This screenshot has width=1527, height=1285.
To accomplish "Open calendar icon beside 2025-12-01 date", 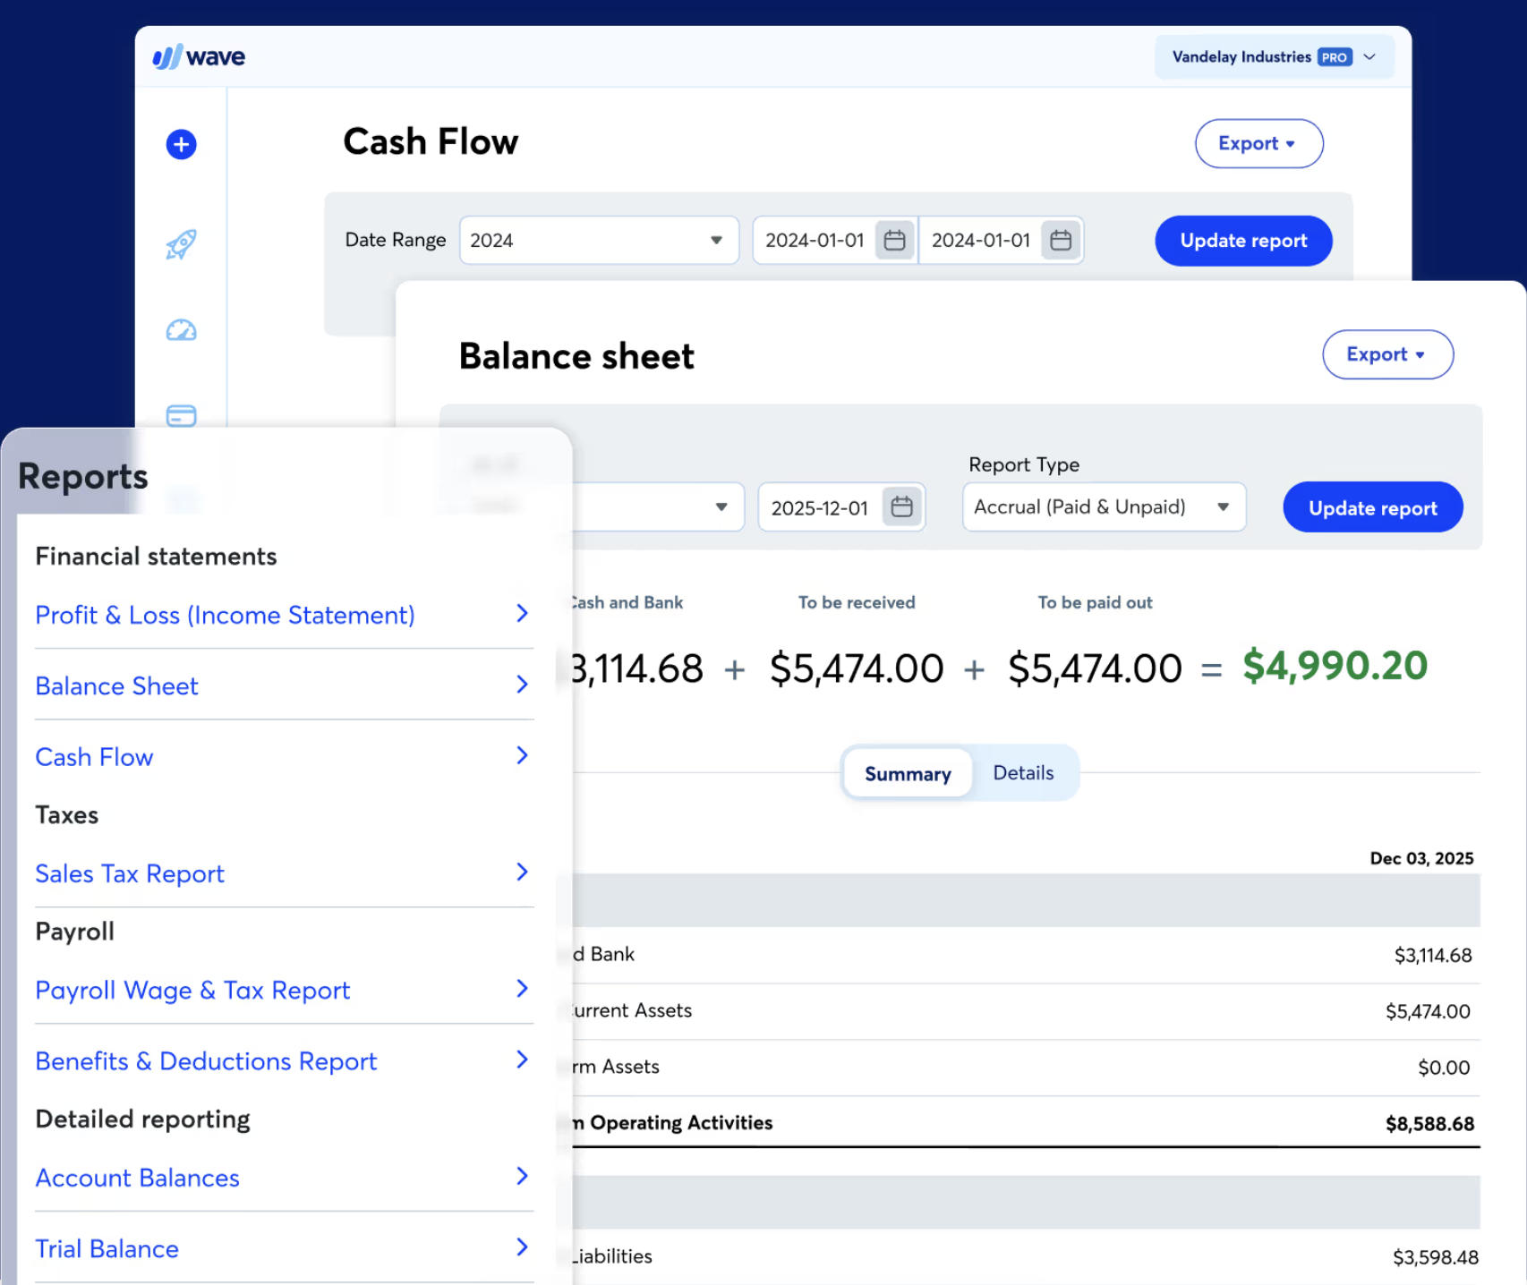I will coord(902,506).
